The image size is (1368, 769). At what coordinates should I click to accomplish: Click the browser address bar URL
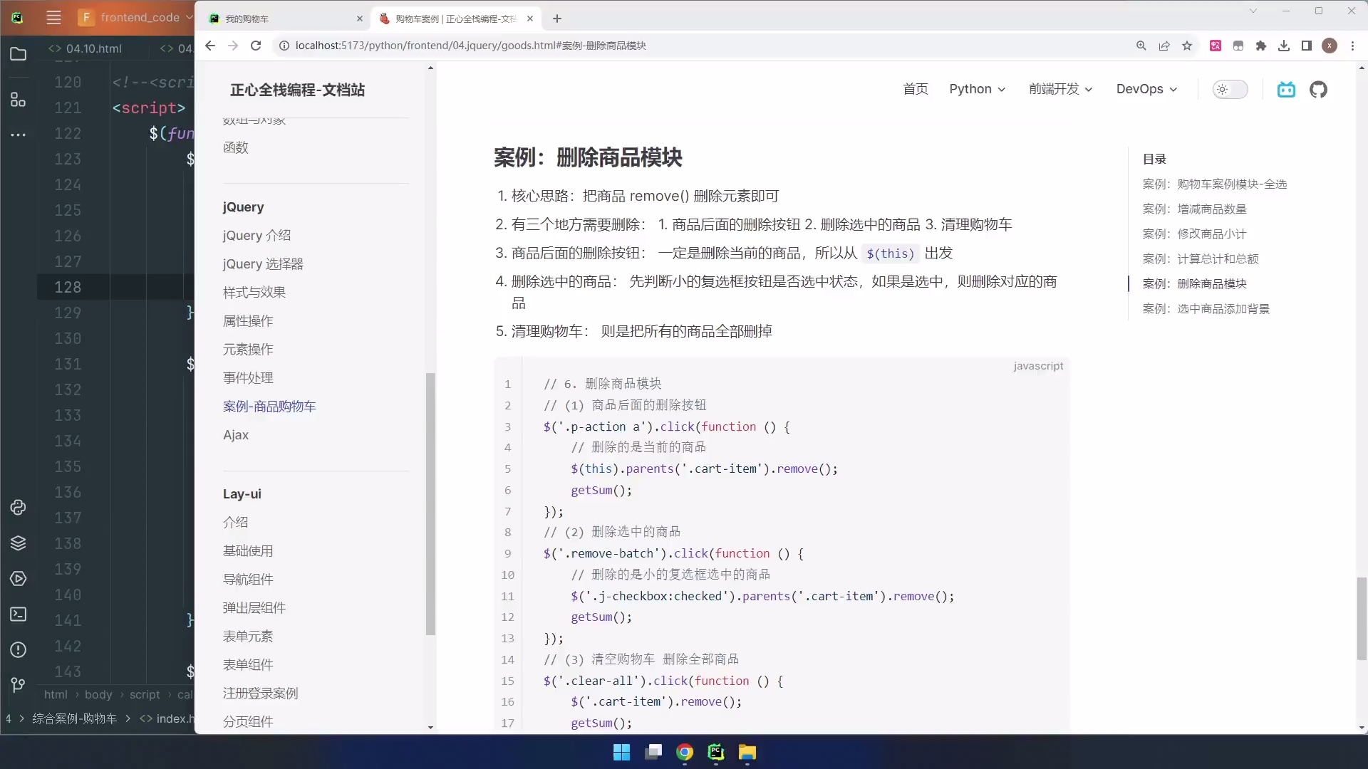coord(470,46)
